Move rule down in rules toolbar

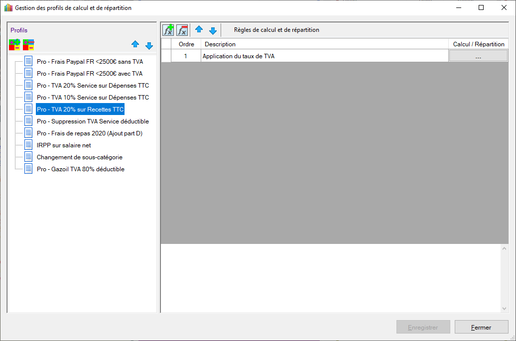point(213,30)
